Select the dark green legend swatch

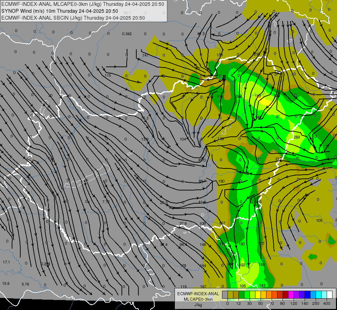pos(242,294)
